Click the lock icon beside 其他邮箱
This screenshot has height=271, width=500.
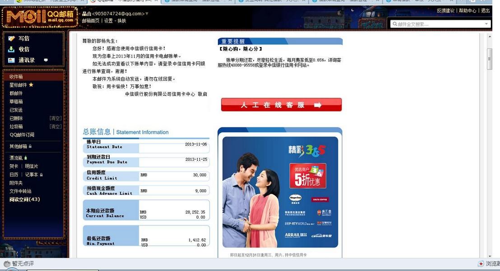click(x=30, y=146)
